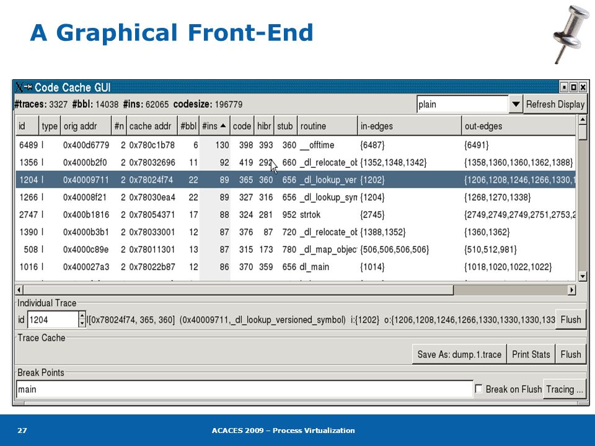Maximize the Code Cache GUI window
The image size is (595, 446).
[574, 87]
